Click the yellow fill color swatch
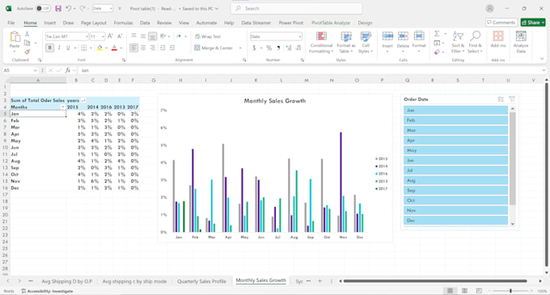550x295 pixels. [99, 48]
